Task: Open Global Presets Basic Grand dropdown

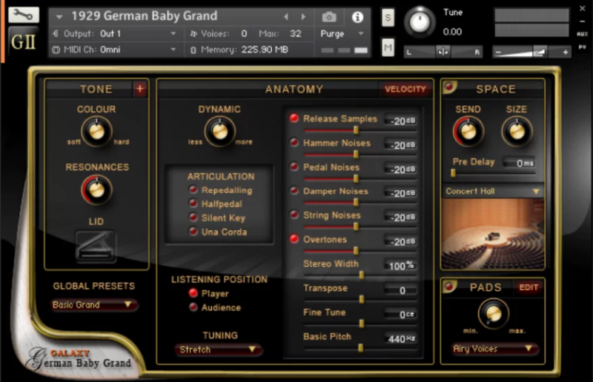Action: click(x=93, y=304)
